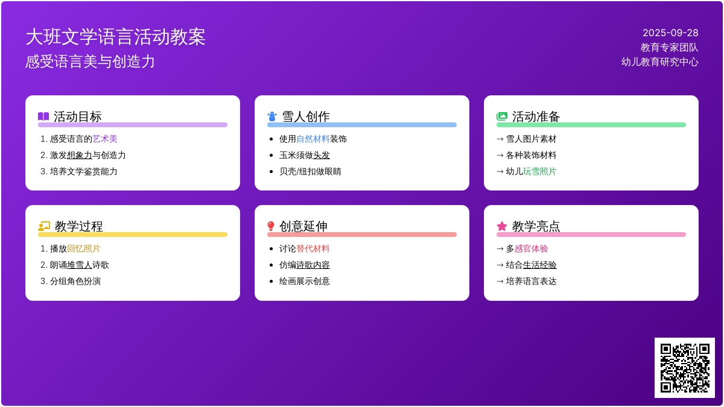Click the purple highlighted text 艺术美
The width and height of the screenshot is (724, 407).
(105, 139)
